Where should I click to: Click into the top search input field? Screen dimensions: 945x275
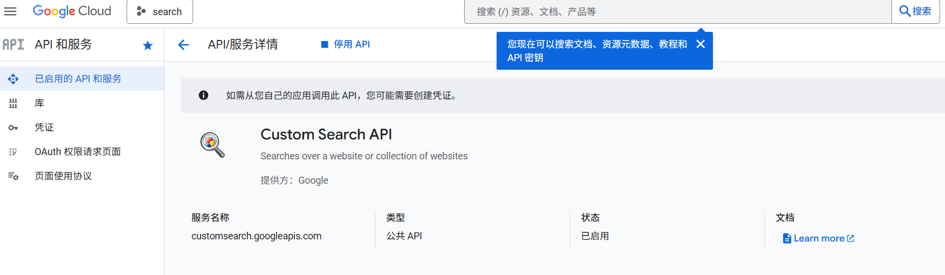pos(676,11)
